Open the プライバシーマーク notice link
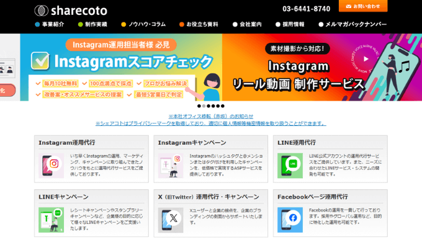This screenshot has height=242, width=422. [x=211, y=123]
